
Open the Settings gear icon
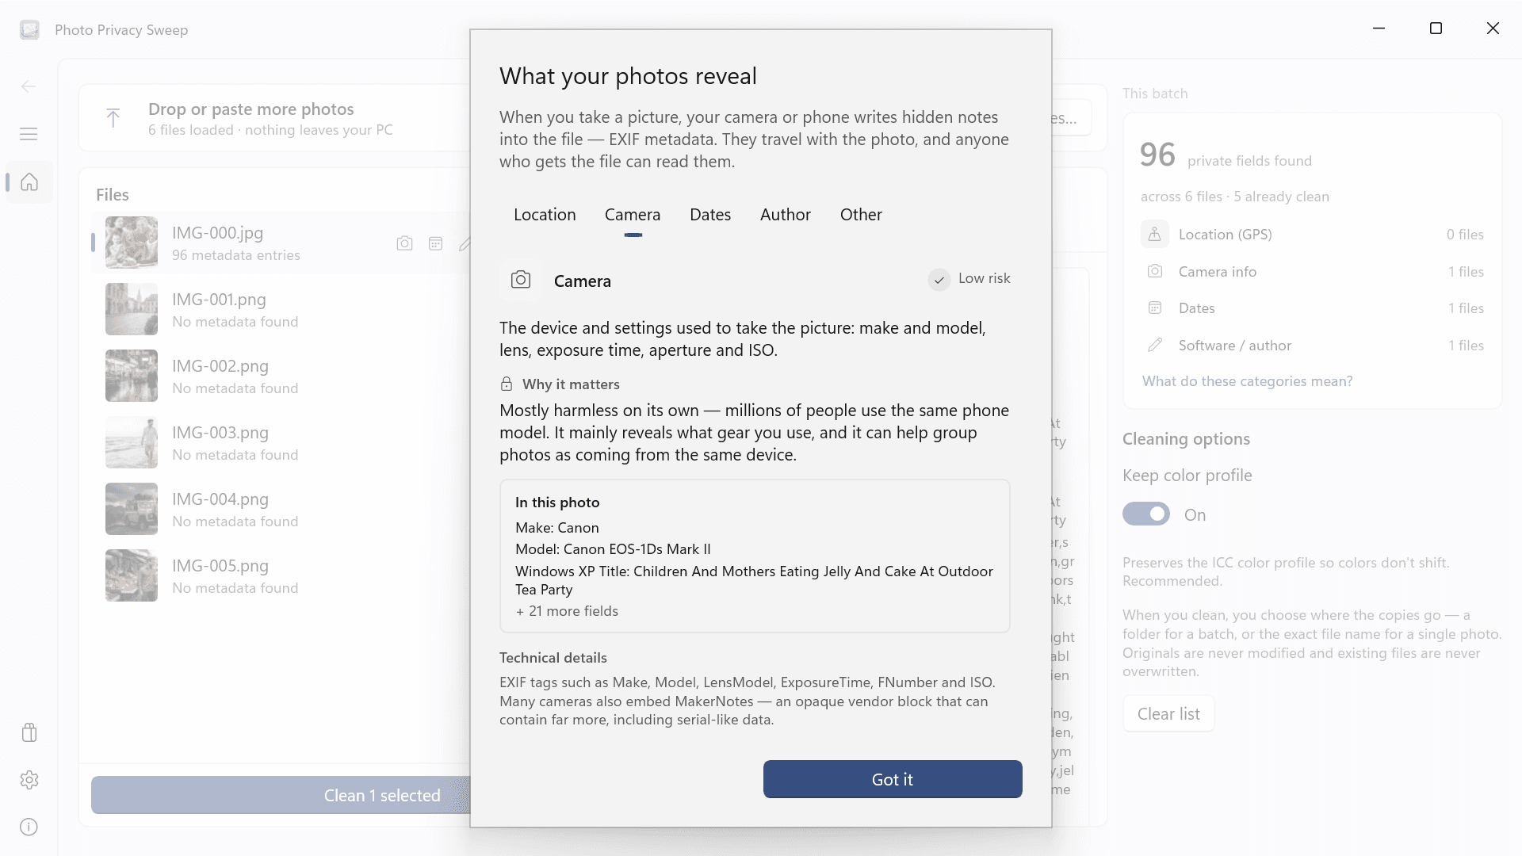tap(29, 780)
